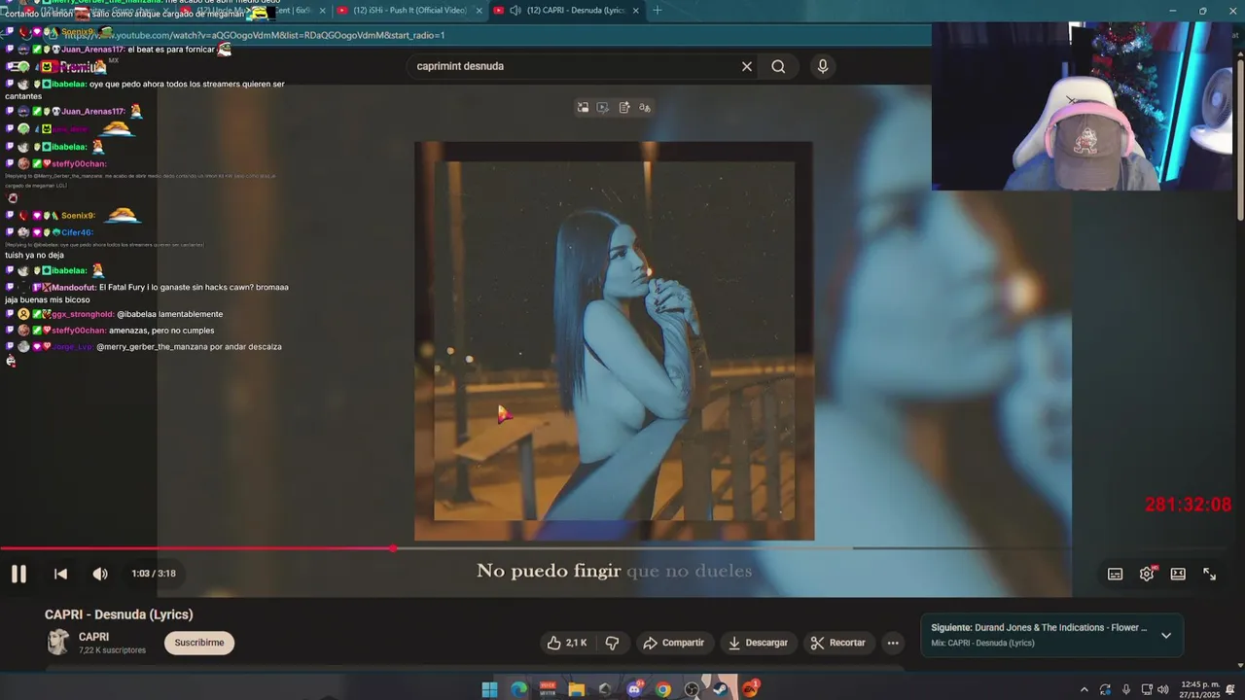Image resolution: width=1245 pixels, height=700 pixels.
Task: Click 'Mix: CAPRI - Desnuda (Lyrics)' text
Action: pos(982,643)
